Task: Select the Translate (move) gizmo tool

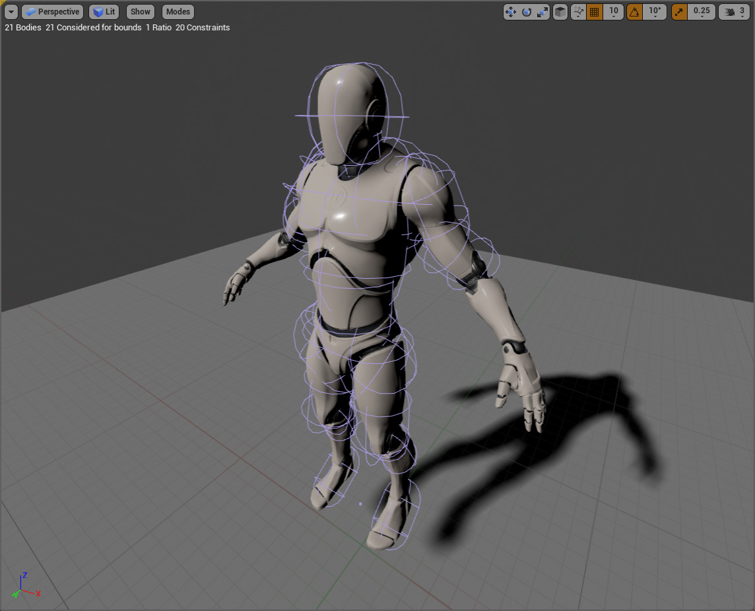Action: (x=511, y=12)
